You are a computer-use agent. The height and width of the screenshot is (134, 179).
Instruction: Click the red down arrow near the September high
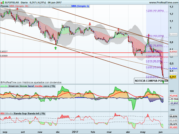[x=17, y=9]
